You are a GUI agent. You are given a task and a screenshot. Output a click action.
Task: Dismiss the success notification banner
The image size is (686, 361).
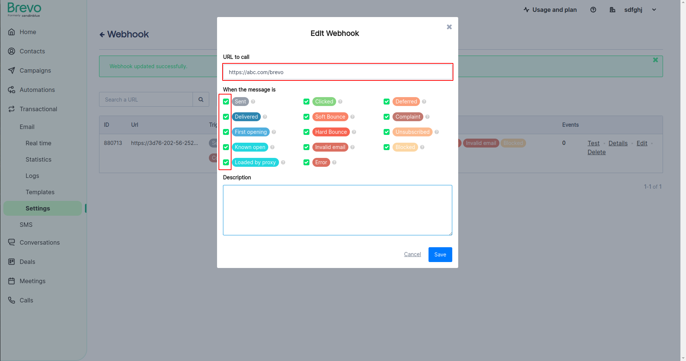(x=656, y=60)
